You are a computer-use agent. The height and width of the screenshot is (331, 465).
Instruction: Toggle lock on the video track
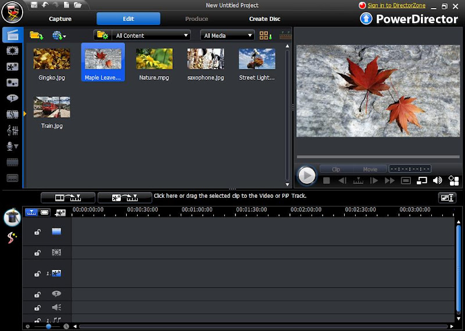click(x=37, y=232)
